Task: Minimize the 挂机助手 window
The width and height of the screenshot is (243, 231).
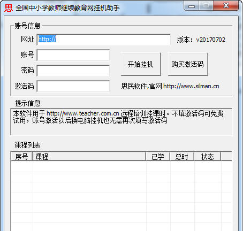Action: tap(192, 6)
